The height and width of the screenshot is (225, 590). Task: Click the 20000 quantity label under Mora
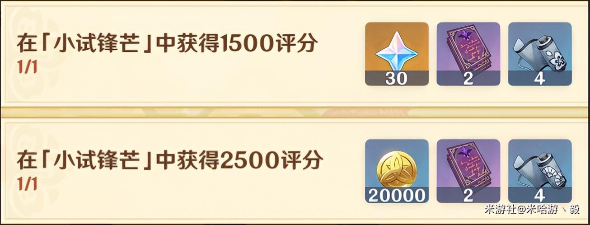coord(397,196)
